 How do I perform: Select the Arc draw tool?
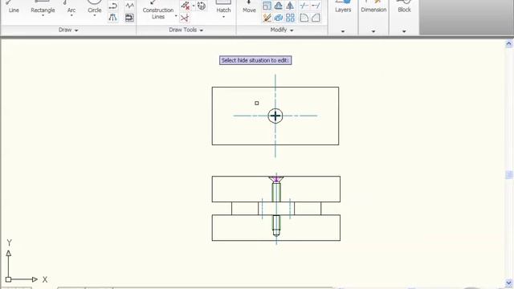click(71, 7)
